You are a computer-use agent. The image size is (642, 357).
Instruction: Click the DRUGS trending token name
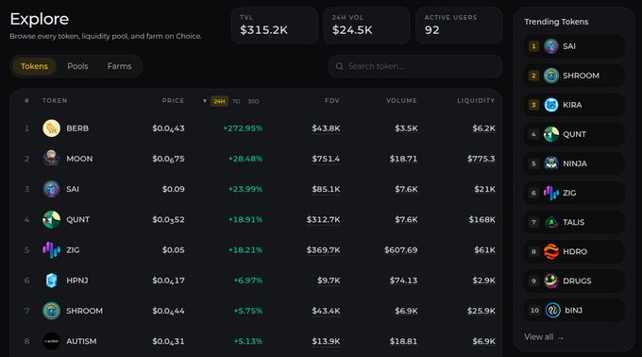click(x=577, y=280)
